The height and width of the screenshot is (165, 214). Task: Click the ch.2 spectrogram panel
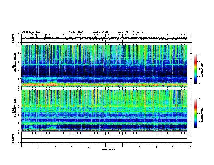coord(104,111)
